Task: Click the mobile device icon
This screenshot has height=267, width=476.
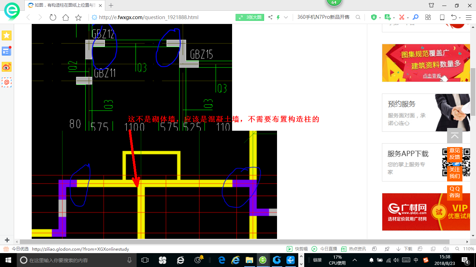Action: tap(442, 17)
